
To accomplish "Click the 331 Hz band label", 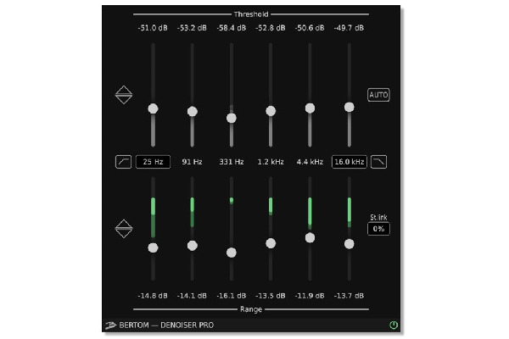I will click(x=232, y=162).
